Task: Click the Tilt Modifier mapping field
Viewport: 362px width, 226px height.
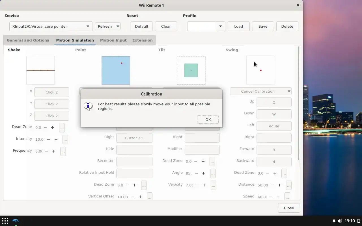Action: [202, 150]
